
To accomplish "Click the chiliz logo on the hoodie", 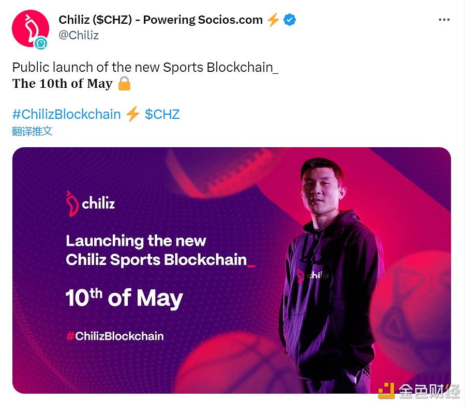I will click(x=312, y=275).
